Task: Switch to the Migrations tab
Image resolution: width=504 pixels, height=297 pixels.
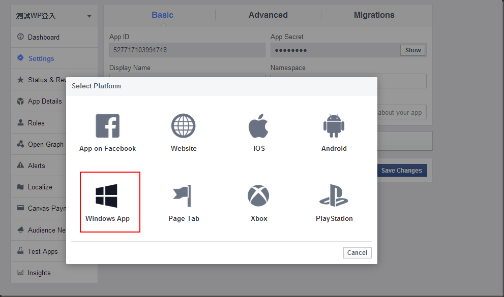Action: 374,15
